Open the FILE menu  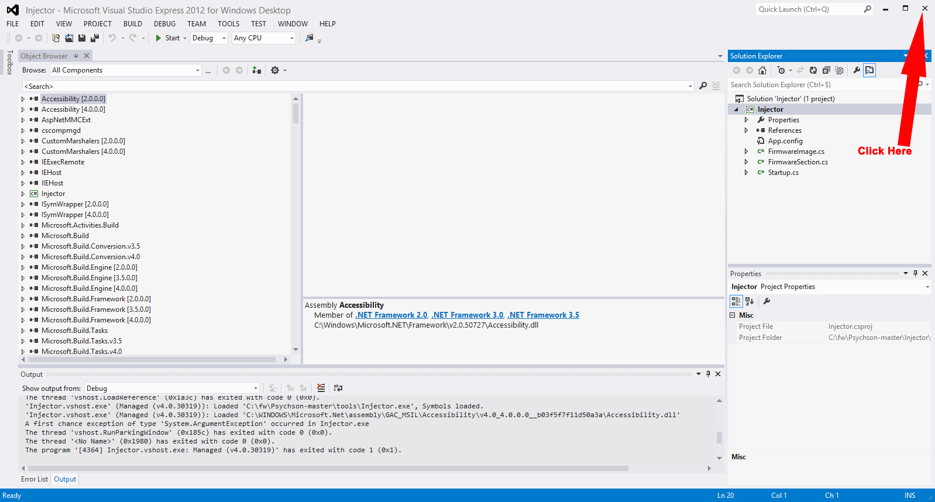tap(13, 24)
